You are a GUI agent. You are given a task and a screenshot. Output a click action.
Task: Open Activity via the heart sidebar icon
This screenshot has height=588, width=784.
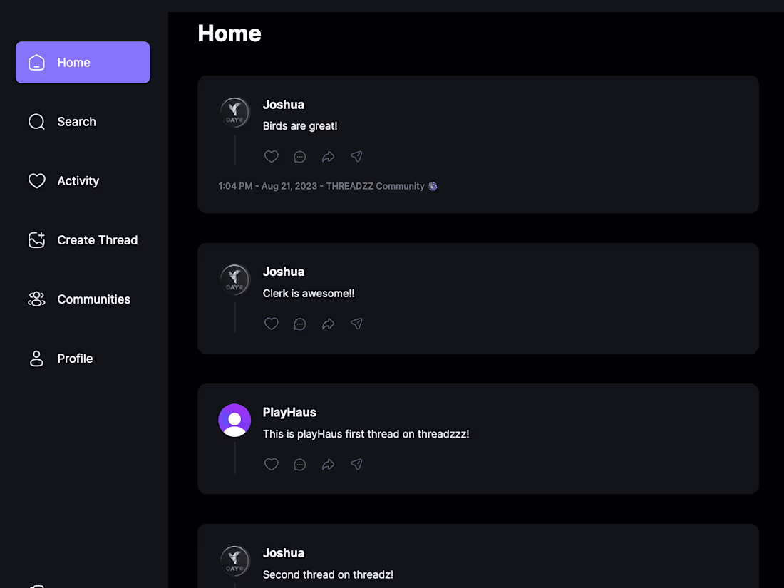point(36,180)
